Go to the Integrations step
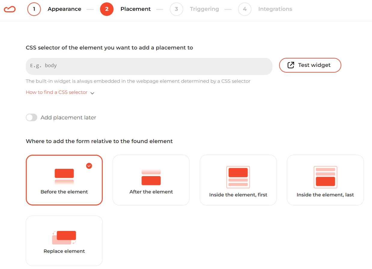The image size is (372, 269). 275,9
